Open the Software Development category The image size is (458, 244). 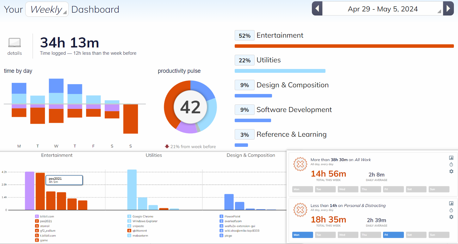[294, 110]
